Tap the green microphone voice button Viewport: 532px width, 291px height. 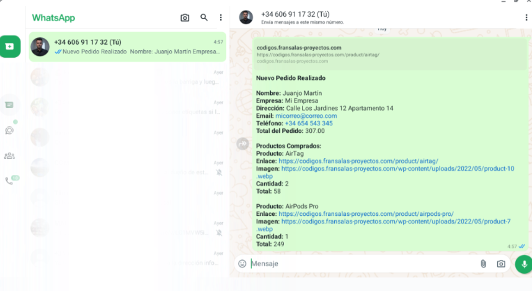[x=523, y=264]
